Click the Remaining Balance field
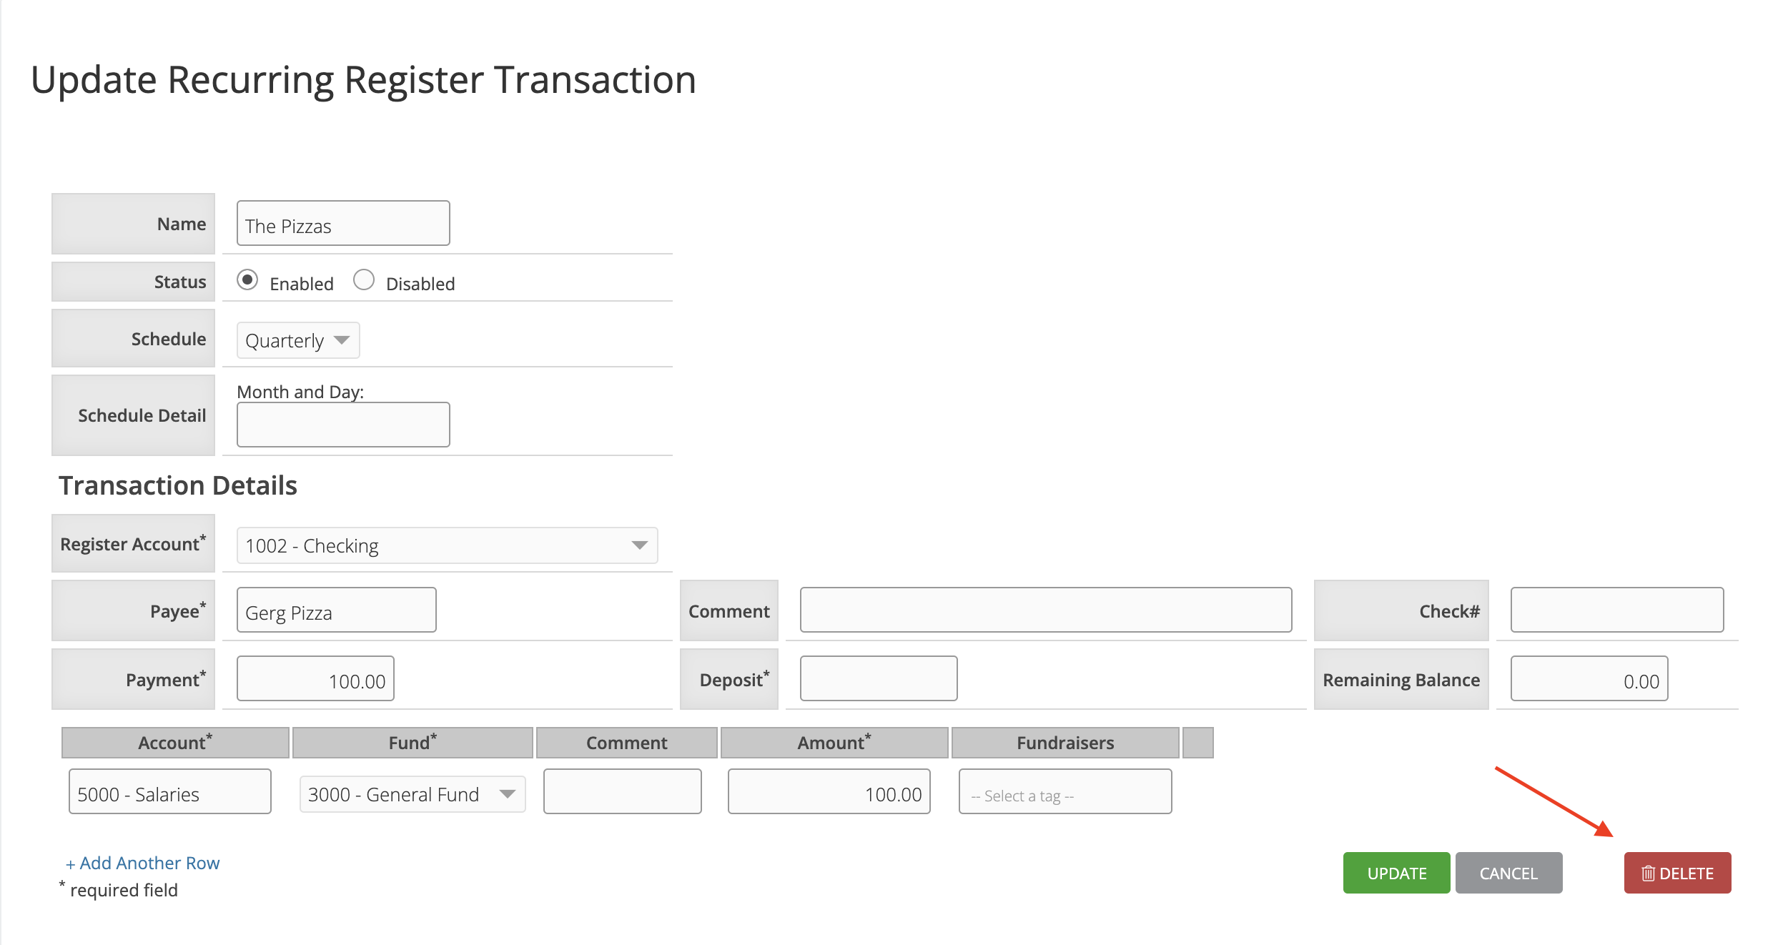Image resolution: width=1783 pixels, height=945 pixels. (x=1589, y=678)
